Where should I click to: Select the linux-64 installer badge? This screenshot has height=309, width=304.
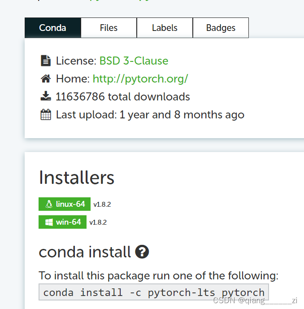click(65, 204)
